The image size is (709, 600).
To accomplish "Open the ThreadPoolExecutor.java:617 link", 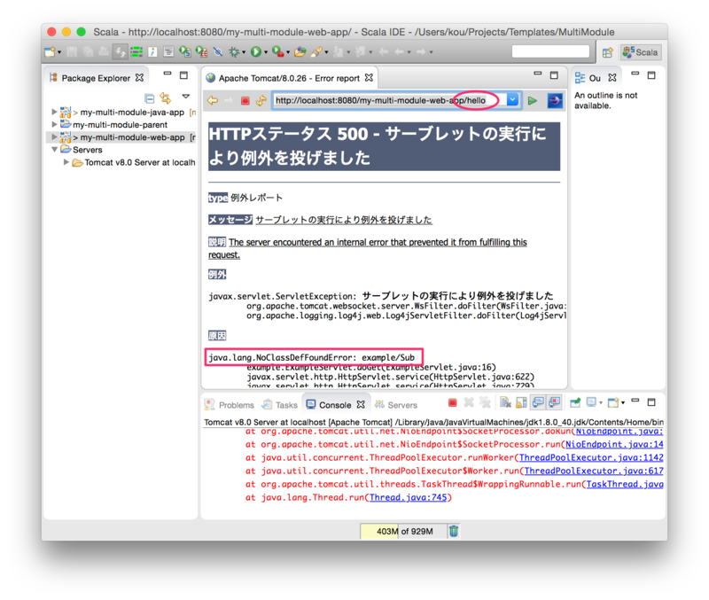I will [594, 471].
